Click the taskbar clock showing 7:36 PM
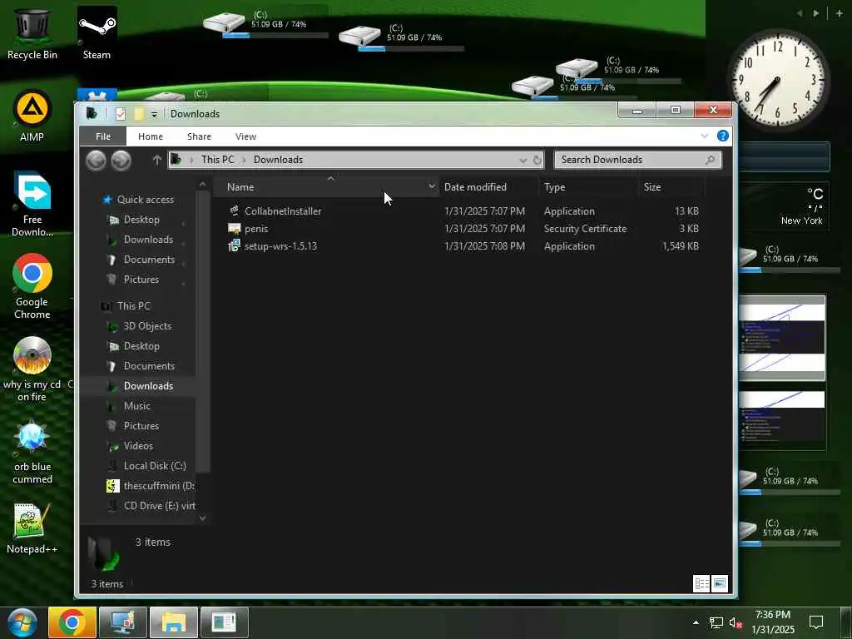The width and height of the screenshot is (852, 639). click(x=773, y=622)
